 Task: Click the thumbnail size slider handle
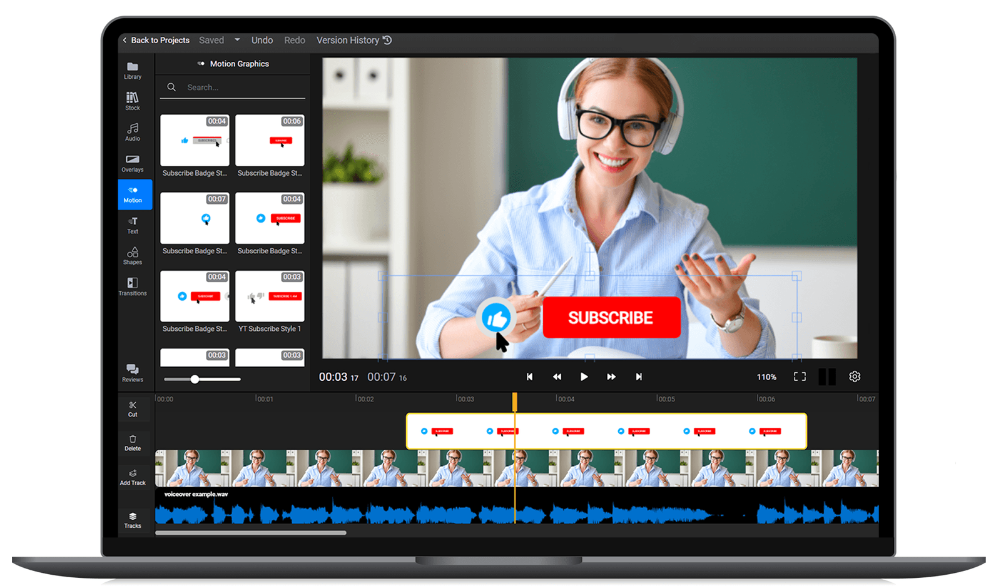[196, 379]
